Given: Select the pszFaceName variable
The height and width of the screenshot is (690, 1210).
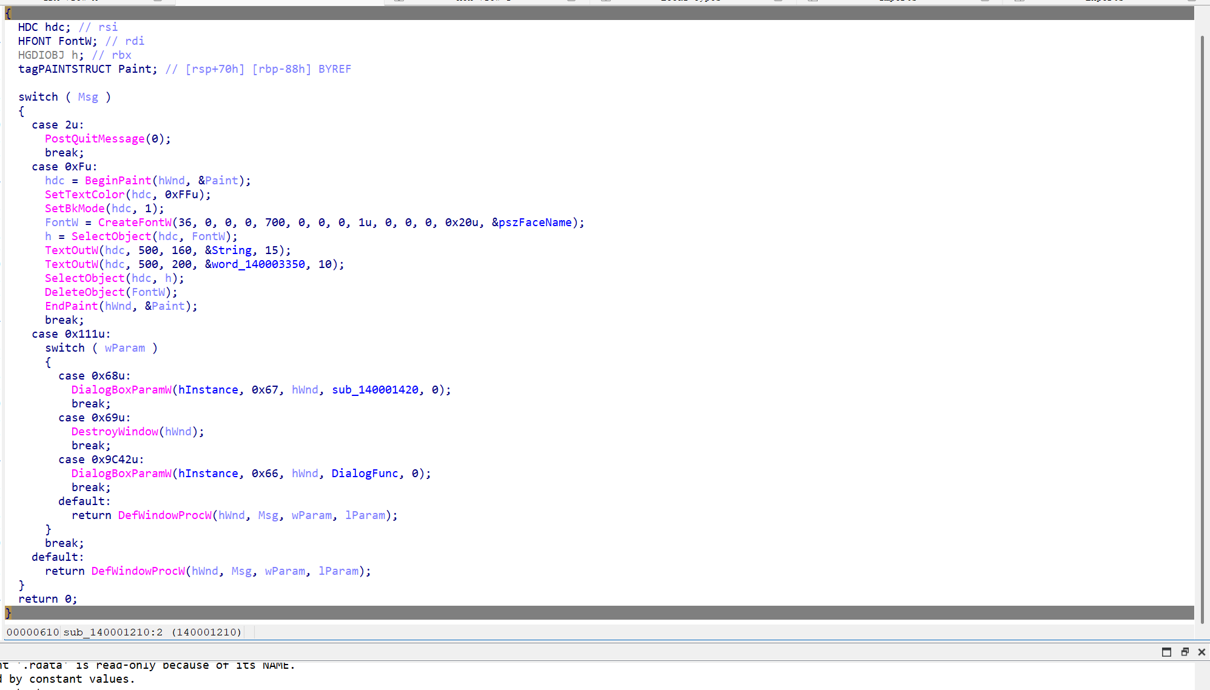Looking at the screenshot, I should point(534,223).
